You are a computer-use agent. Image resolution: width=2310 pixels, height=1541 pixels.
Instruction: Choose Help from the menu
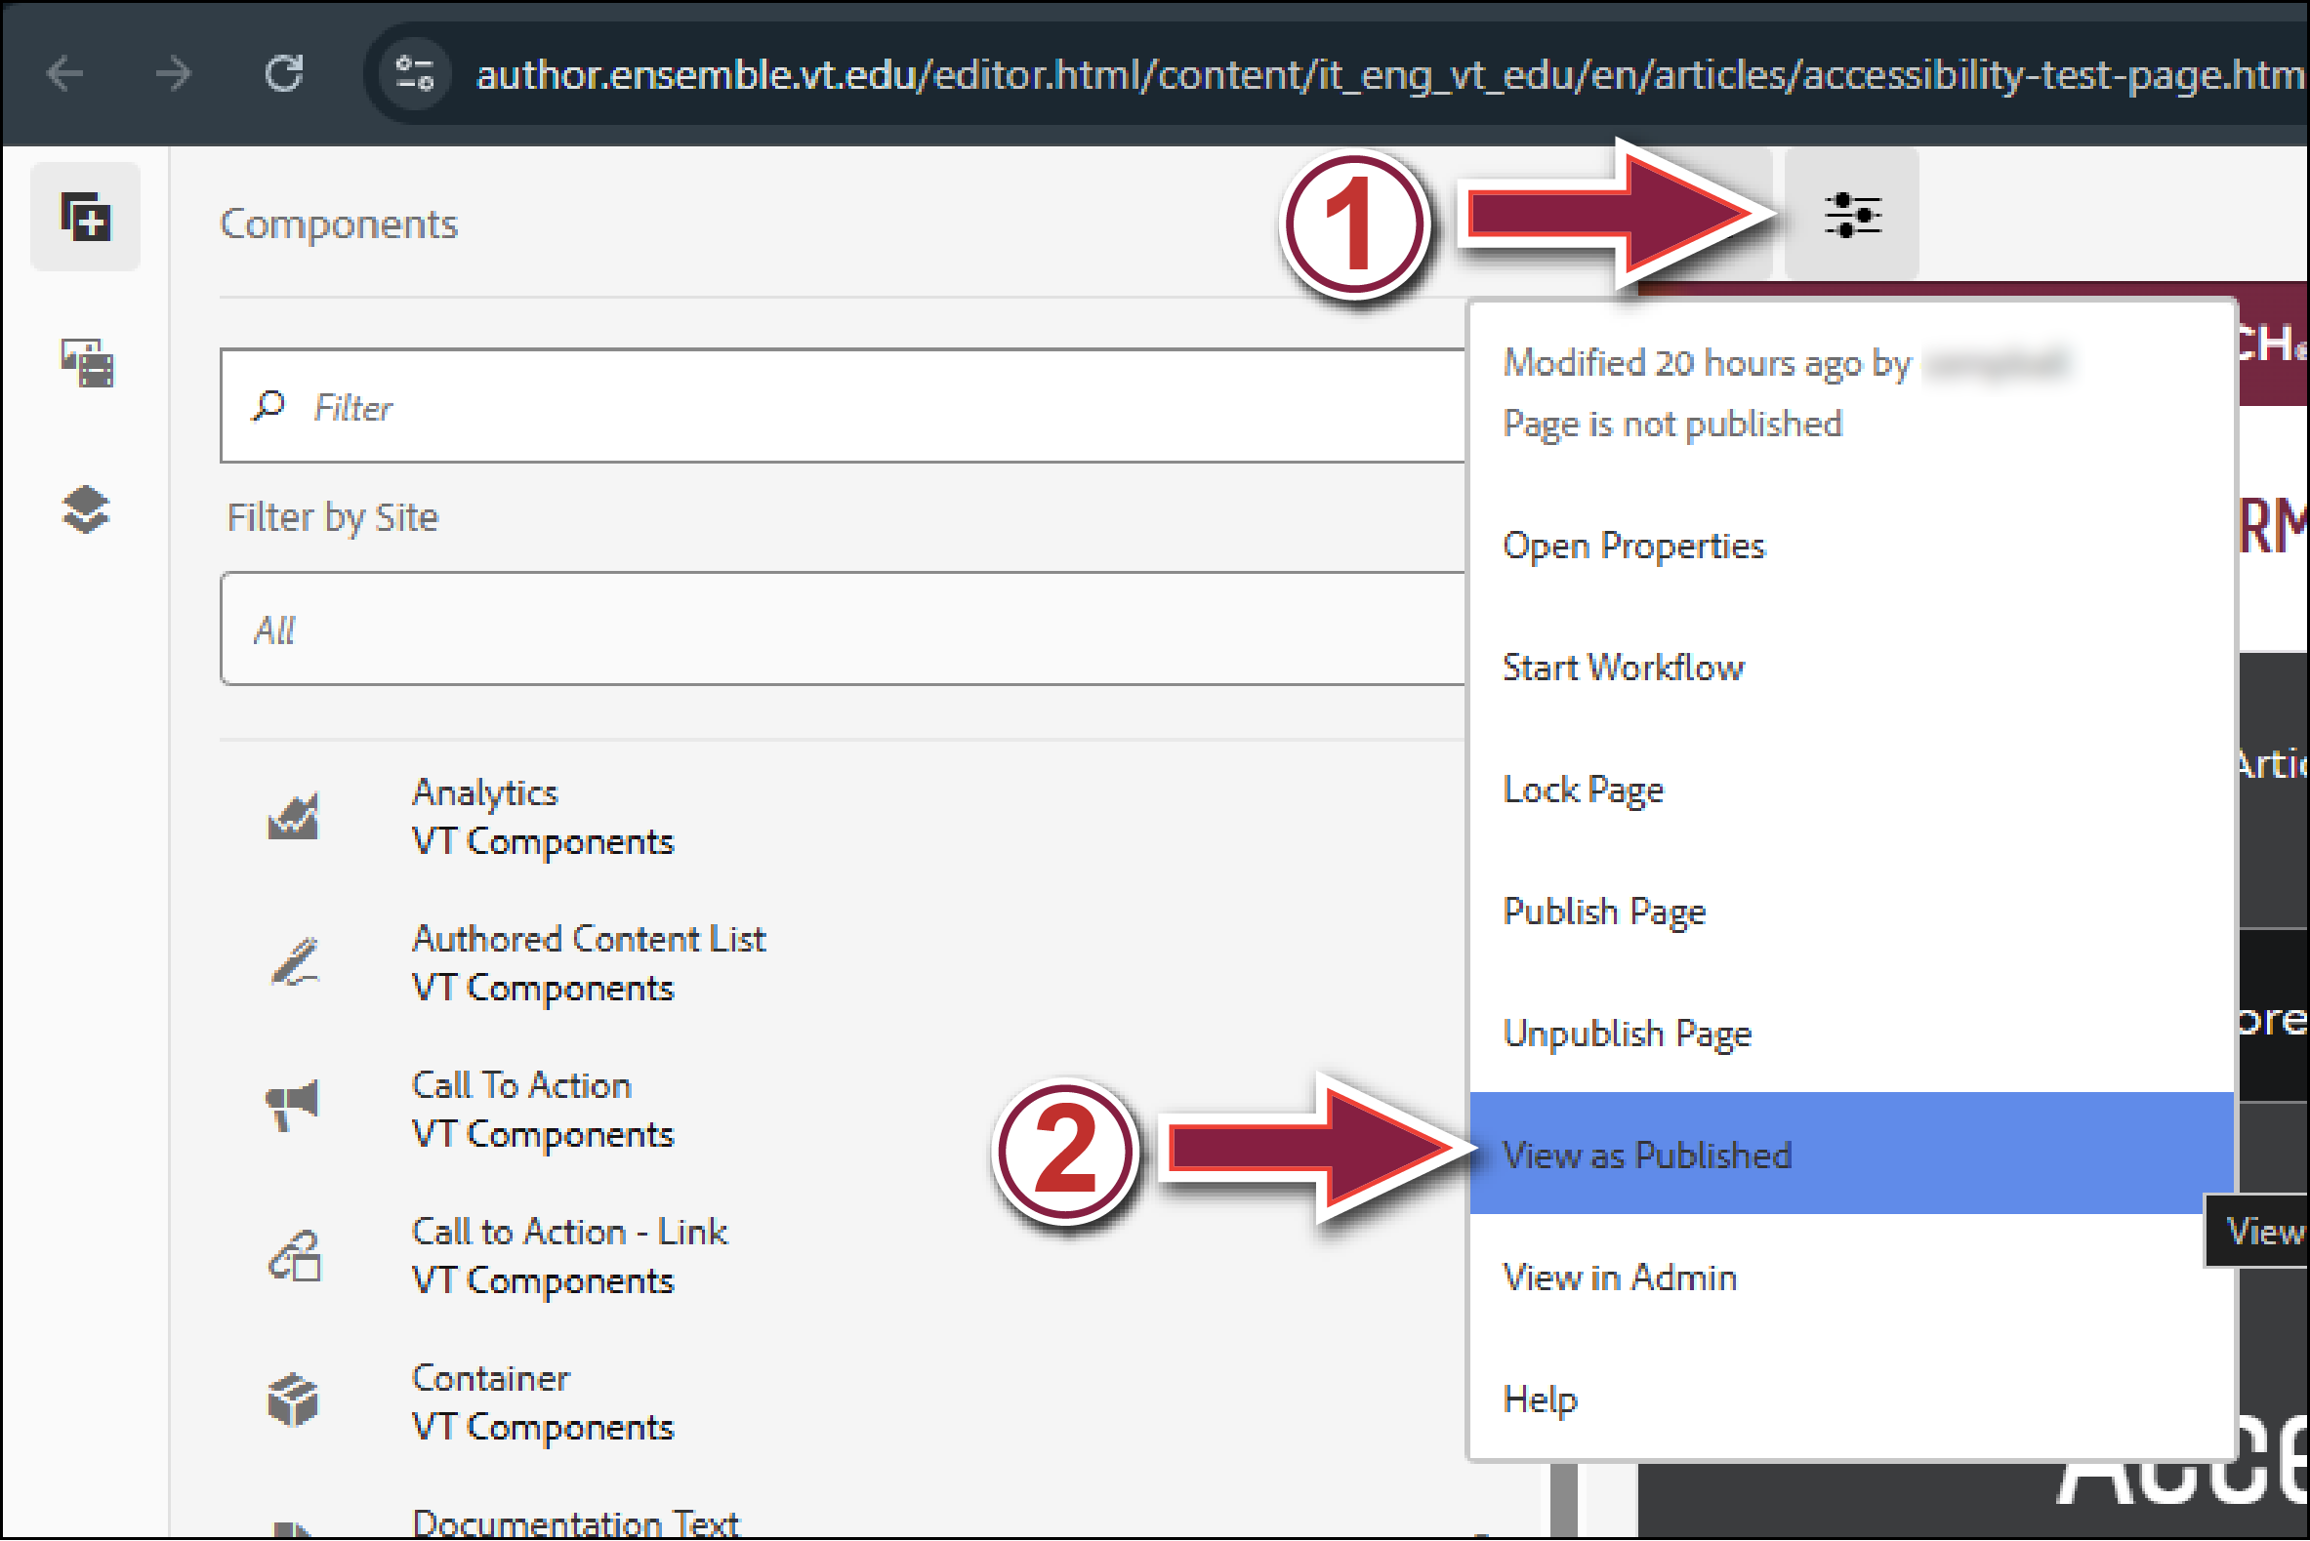click(x=1852, y=1399)
